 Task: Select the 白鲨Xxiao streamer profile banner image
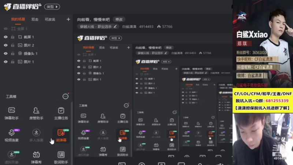point(263,44)
